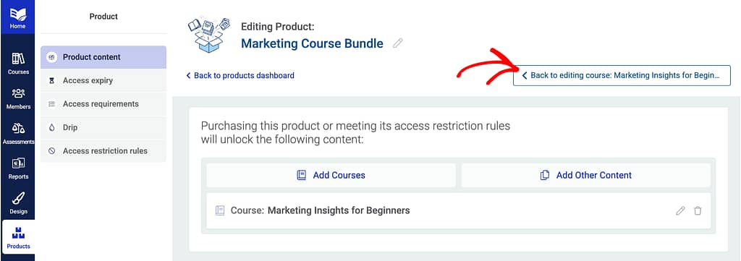The width and height of the screenshot is (741, 261).
Task: Select the Product content tab
Action: coord(103,57)
